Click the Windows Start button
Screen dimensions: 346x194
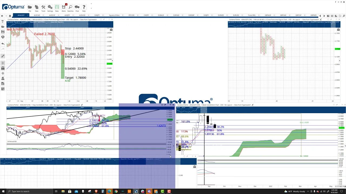3,191
